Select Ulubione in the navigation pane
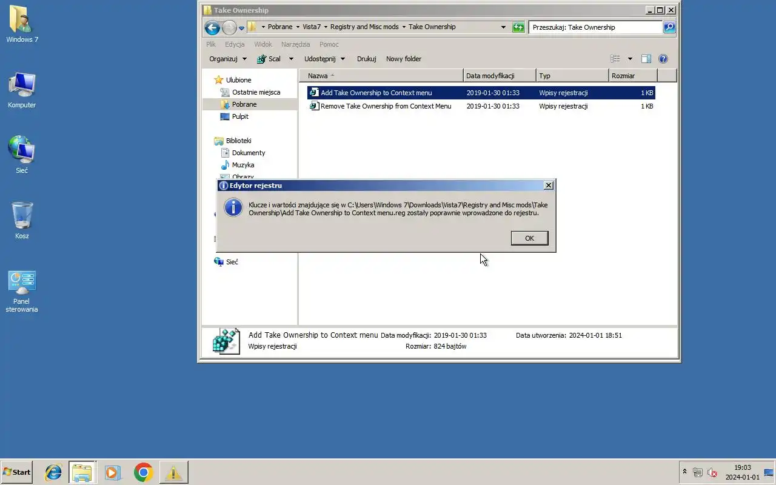Image resolution: width=776 pixels, height=485 pixels. [238, 80]
